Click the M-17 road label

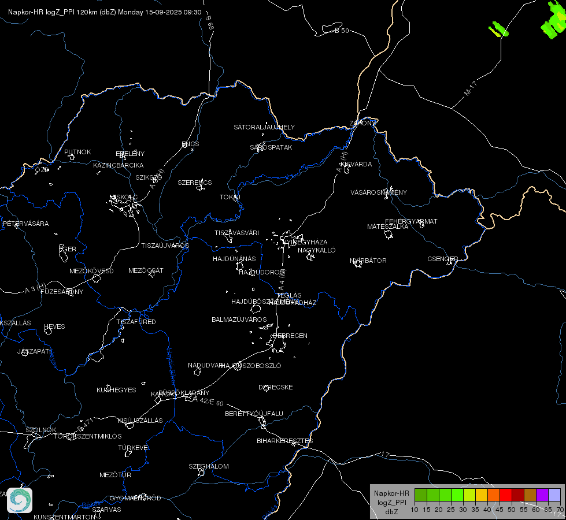pyautogui.click(x=471, y=88)
